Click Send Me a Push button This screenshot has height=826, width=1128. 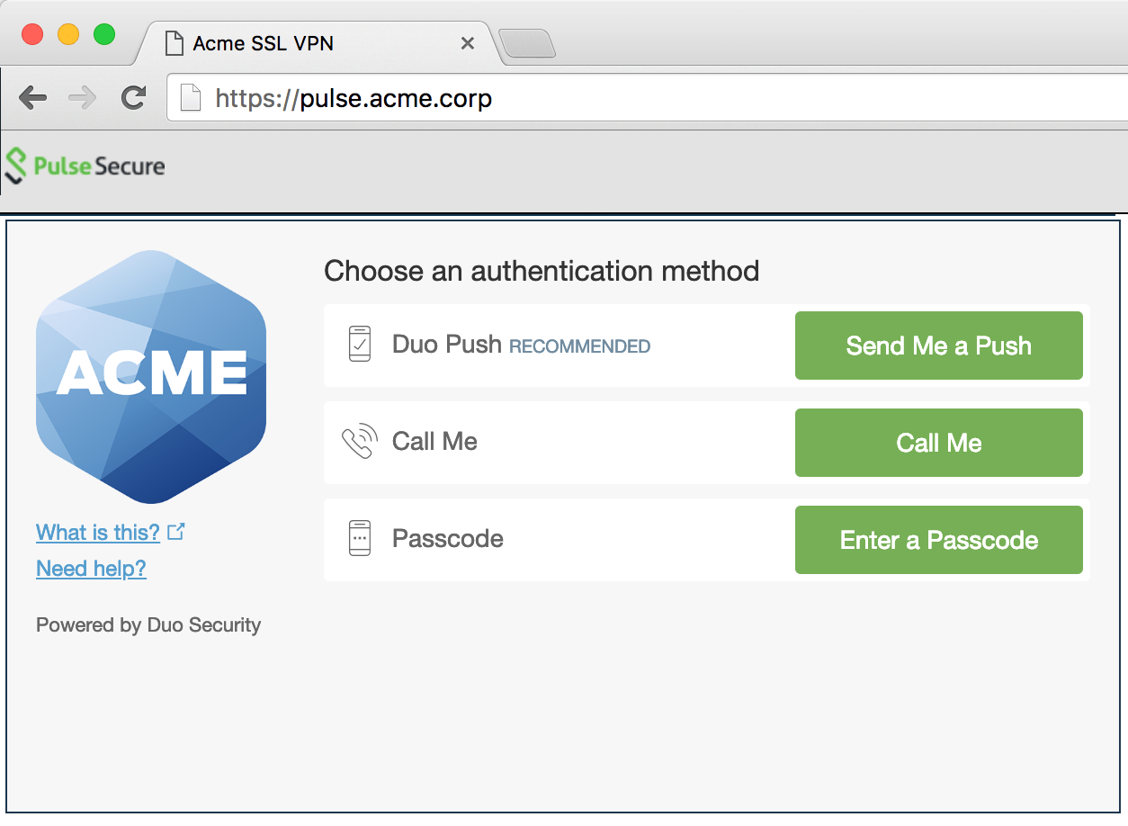[x=938, y=346]
